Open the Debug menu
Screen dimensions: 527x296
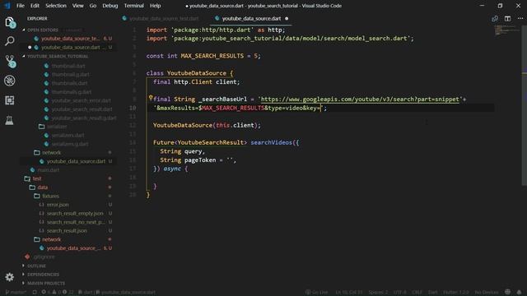point(110,6)
